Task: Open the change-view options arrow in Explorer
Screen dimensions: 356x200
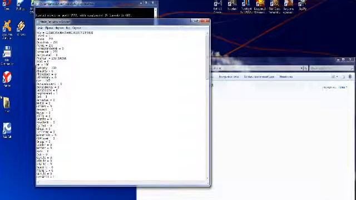Action: (337, 77)
